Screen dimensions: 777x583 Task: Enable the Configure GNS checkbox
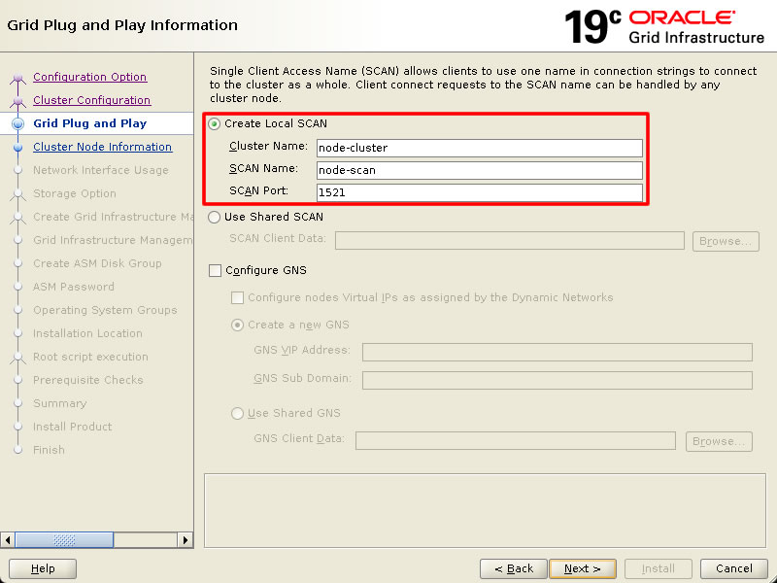pos(215,271)
